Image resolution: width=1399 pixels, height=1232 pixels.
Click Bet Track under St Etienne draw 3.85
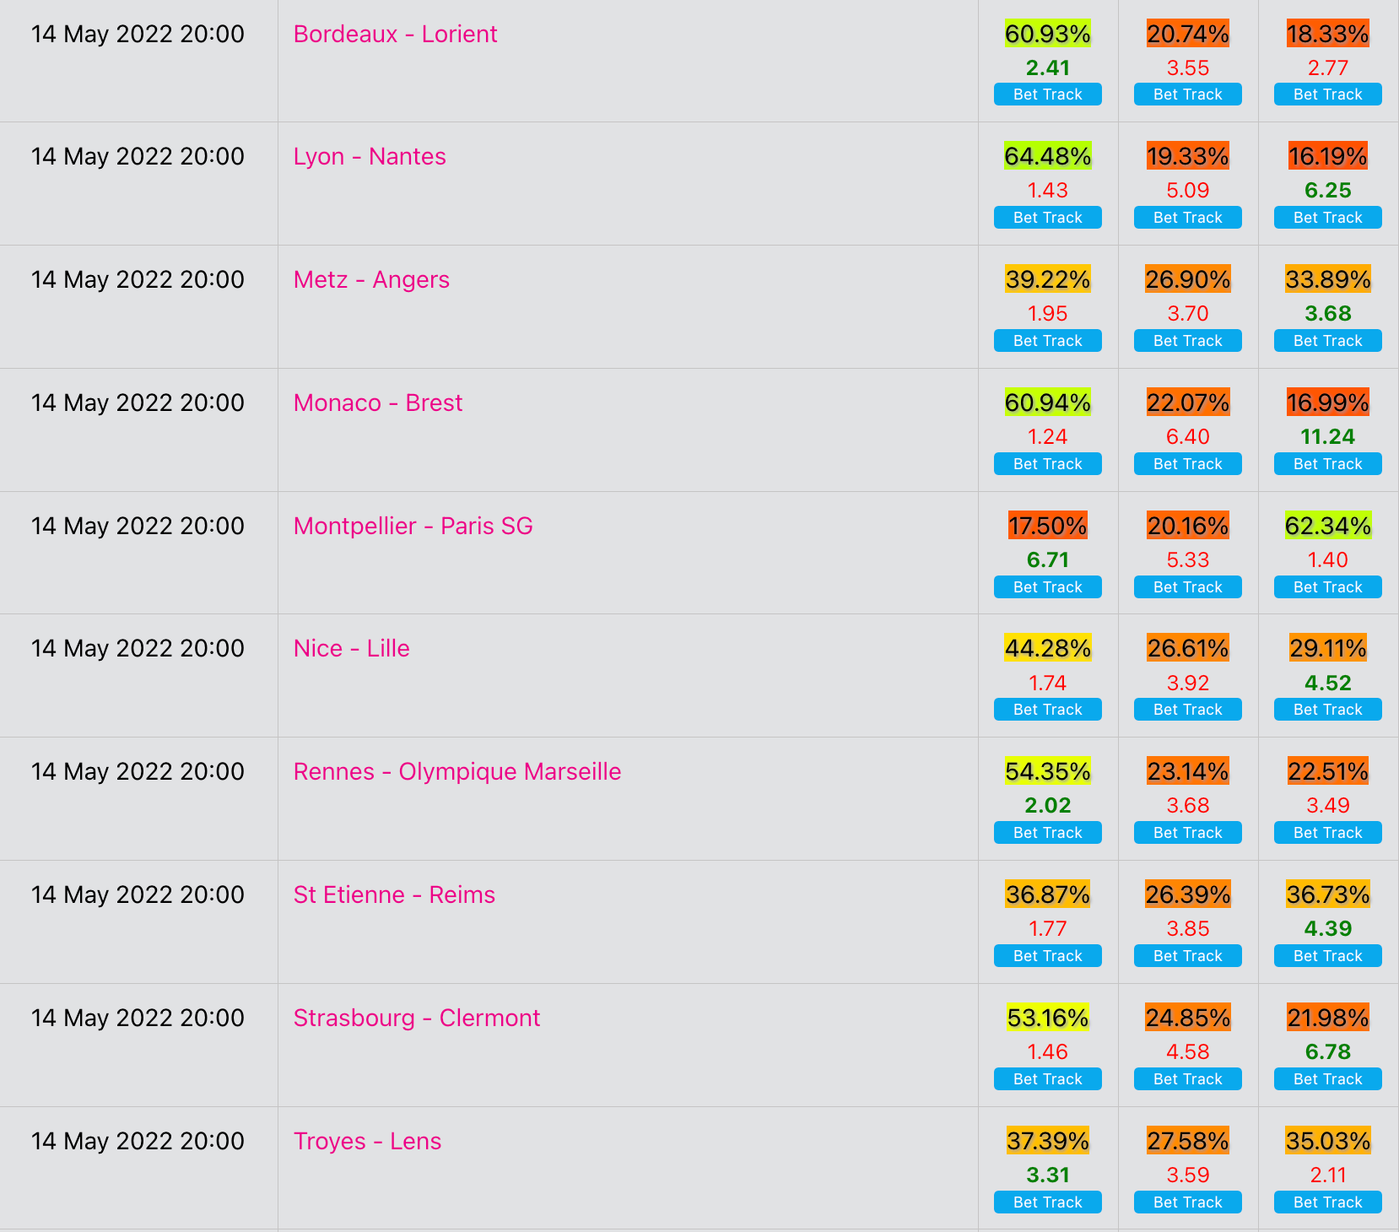pos(1188,956)
